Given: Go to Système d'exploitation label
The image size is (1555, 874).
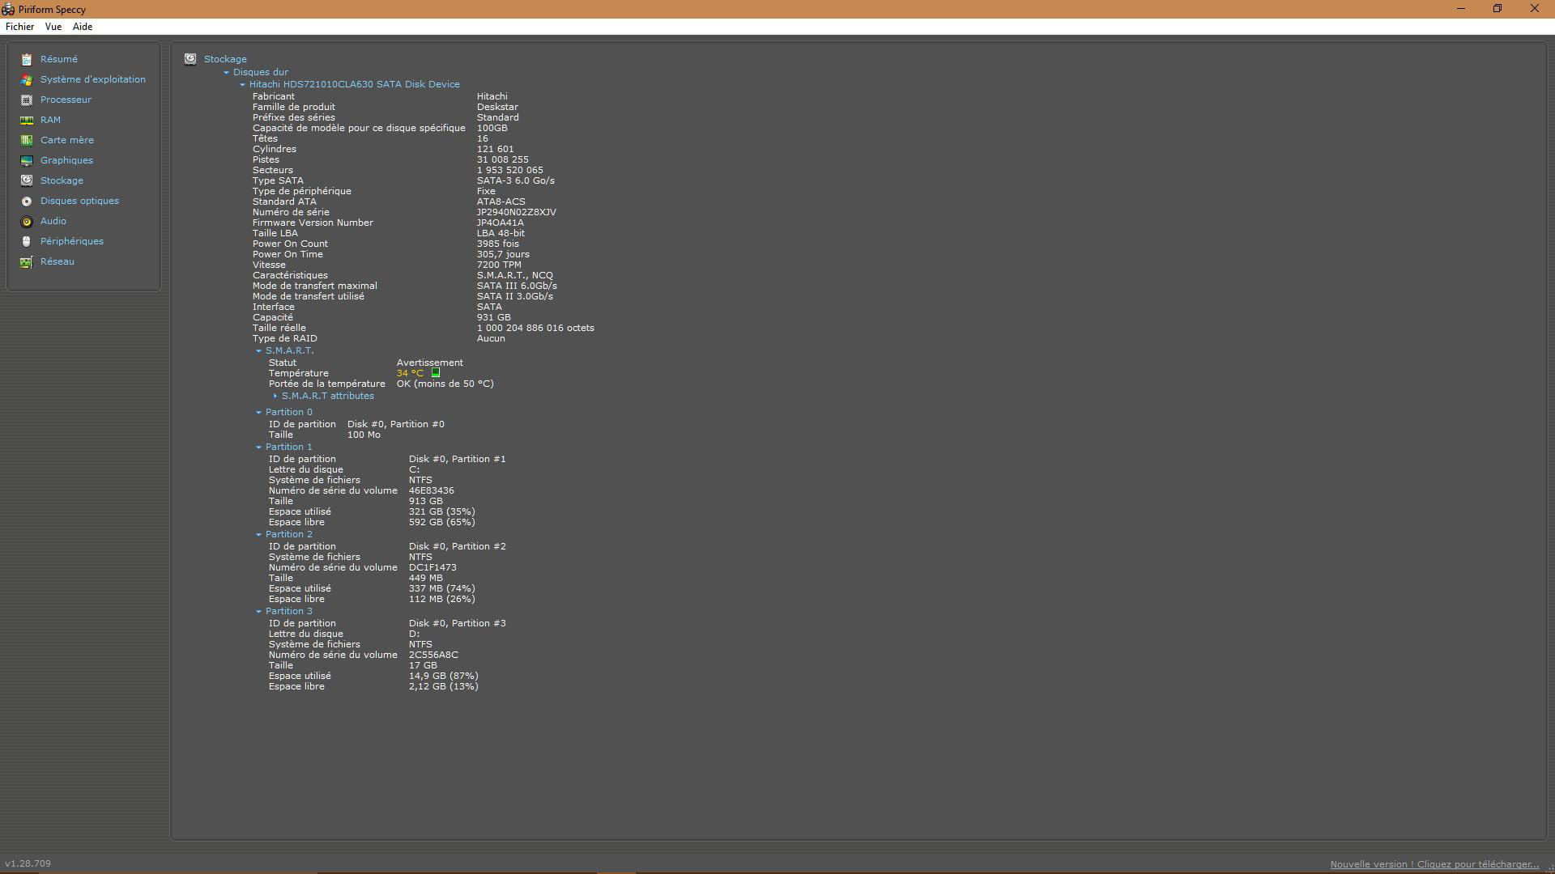Looking at the screenshot, I should [93, 79].
